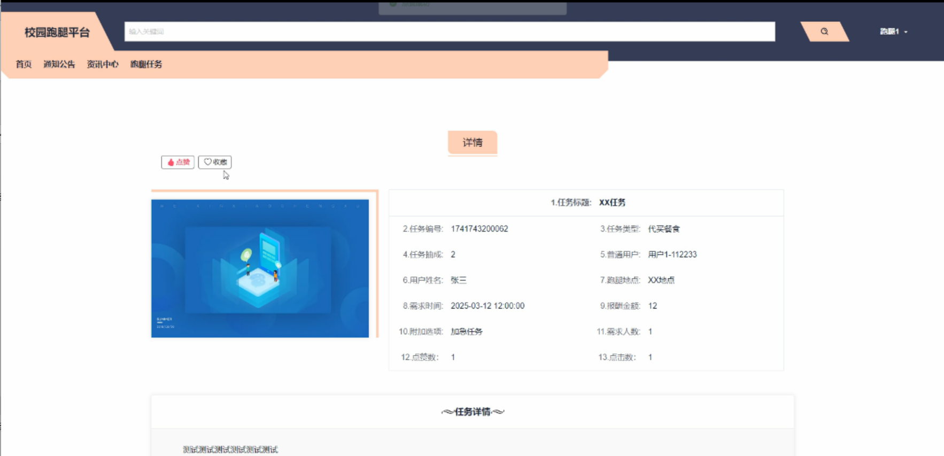This screenshot has height=456, width=944.
Task: Click the 点赞 like button
Action: (x=178, y=162)
